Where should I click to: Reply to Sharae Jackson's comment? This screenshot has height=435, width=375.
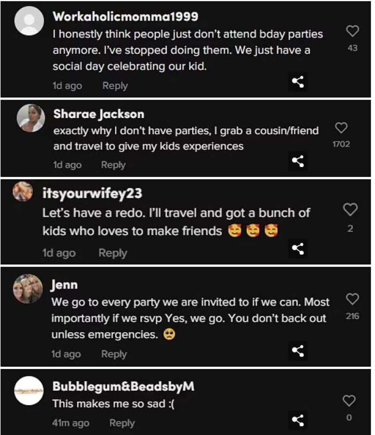coord(113,165)
